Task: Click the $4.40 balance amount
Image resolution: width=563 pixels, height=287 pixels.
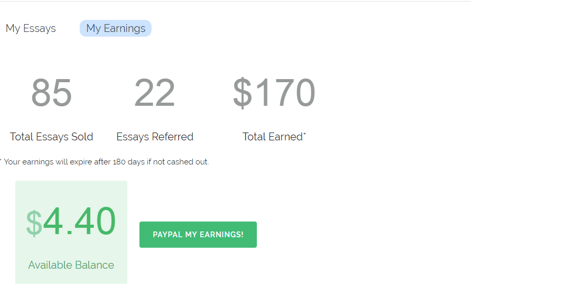Action: pos(79,222)
